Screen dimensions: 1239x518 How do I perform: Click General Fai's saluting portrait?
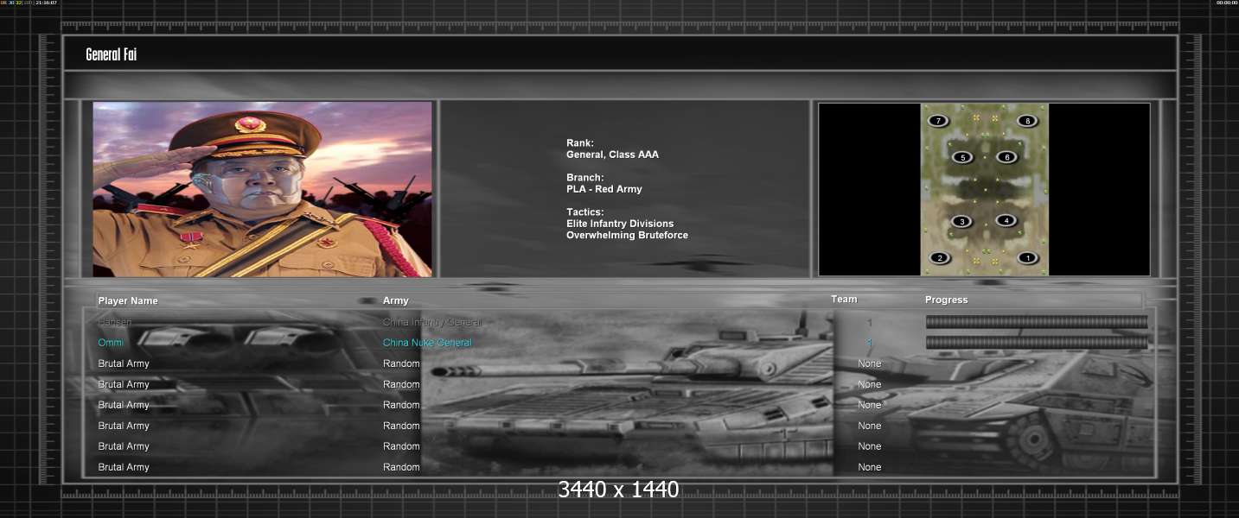click(x=262, y=189)
